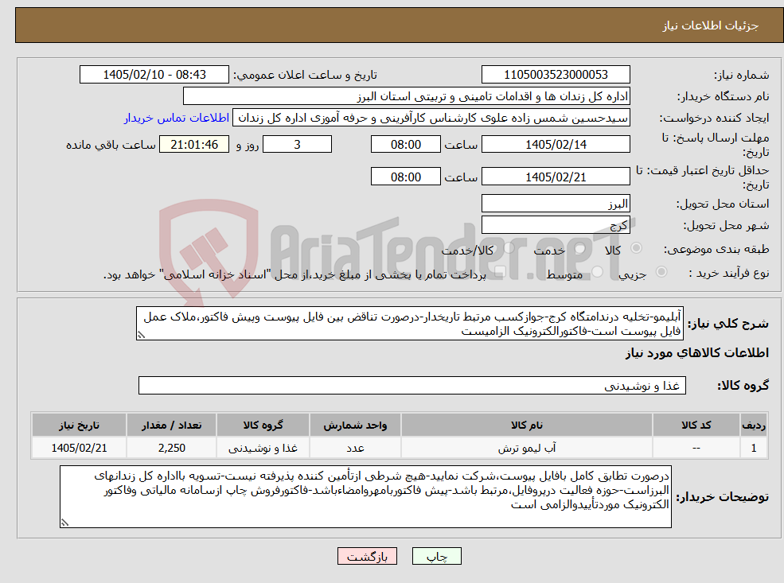
Task: Click the unit cell عدد
Action: pyautogui.click(x=355, y=448)
